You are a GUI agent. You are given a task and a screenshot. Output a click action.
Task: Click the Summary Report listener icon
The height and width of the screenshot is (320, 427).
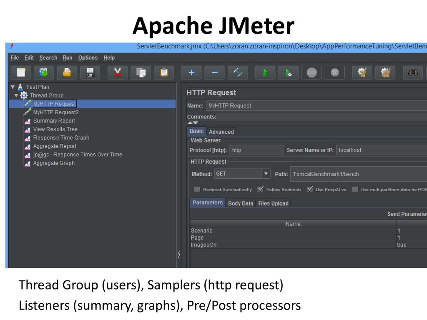[28, 121]
